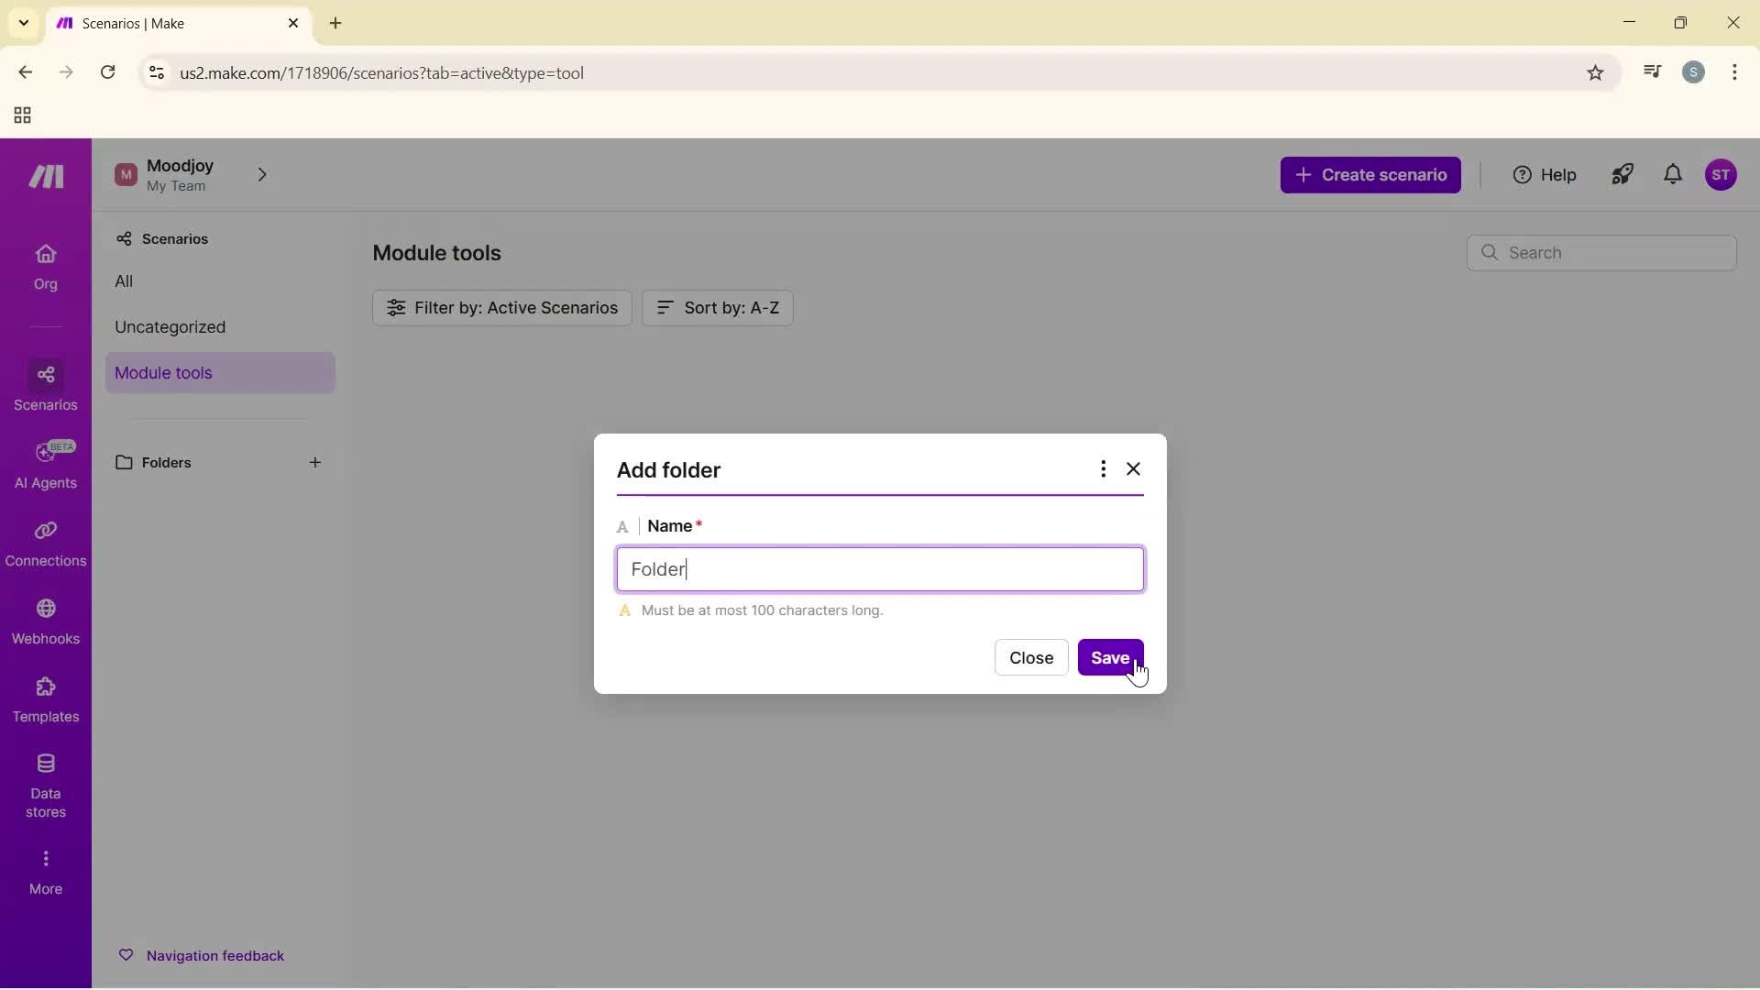Open the Connections section

pyautogui.click(x=45, y=544)
